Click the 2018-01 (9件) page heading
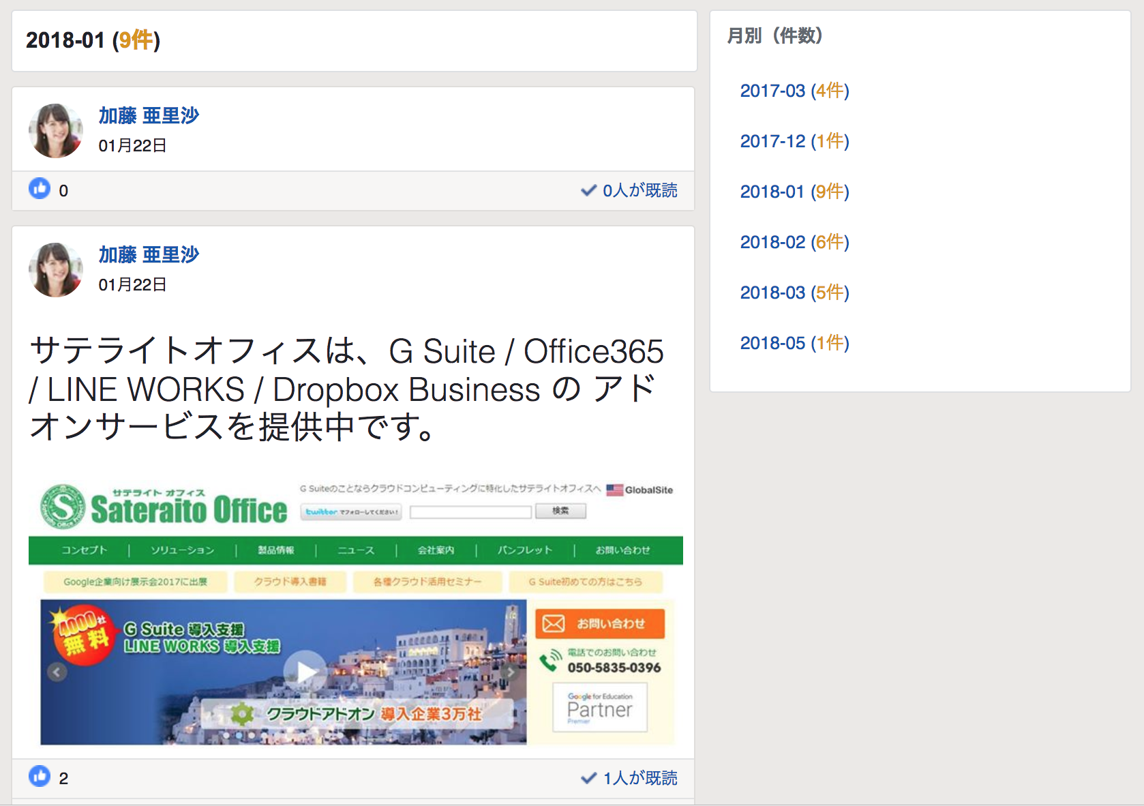 [93, 40]
